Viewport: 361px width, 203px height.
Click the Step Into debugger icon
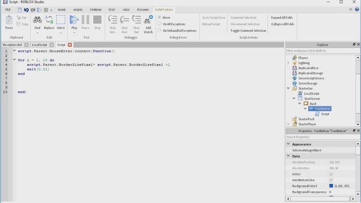pyautogui.click(x=113, y=20)
